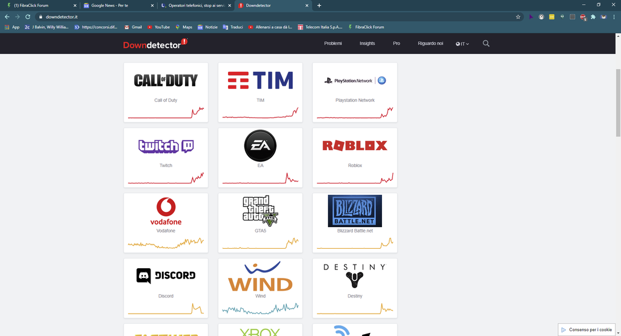Open the Traduci bookmark
This screenshot has height=336, width=621.
click(233, 27)
